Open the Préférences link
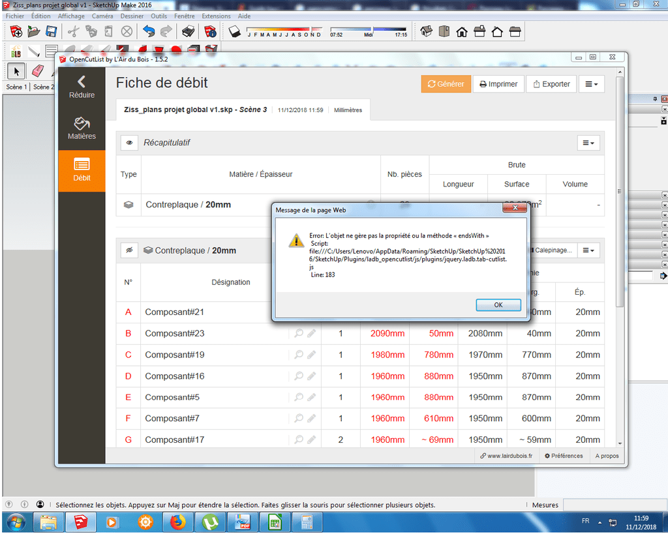The image size is (668, 534). 564,456
